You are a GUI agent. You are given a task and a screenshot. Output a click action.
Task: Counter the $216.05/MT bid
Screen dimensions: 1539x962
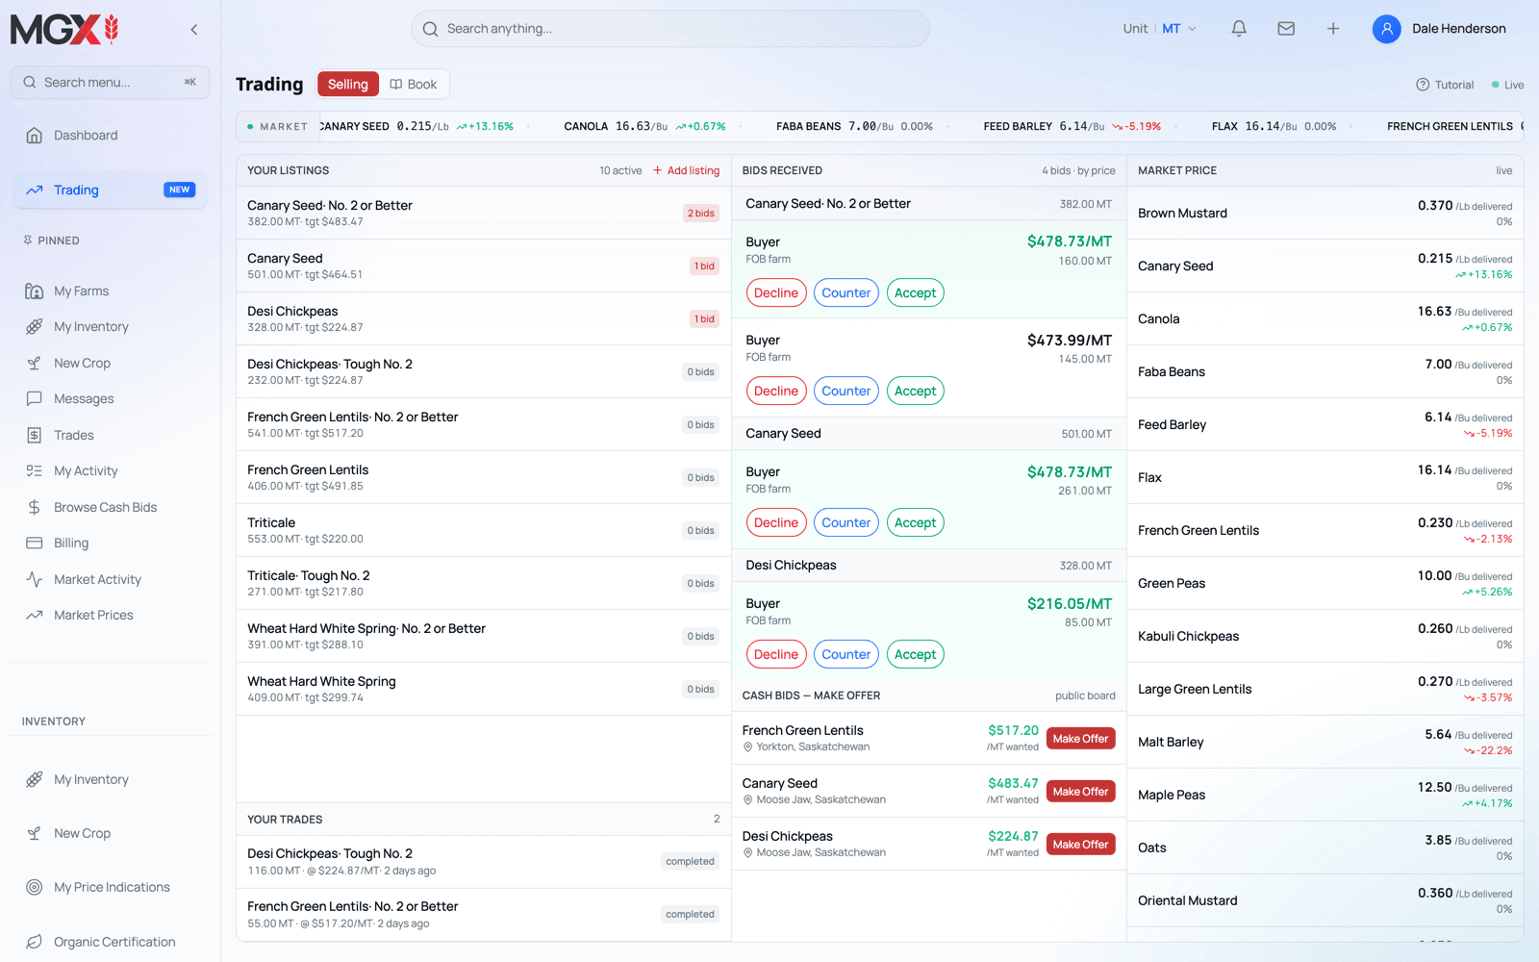[846, 655]
